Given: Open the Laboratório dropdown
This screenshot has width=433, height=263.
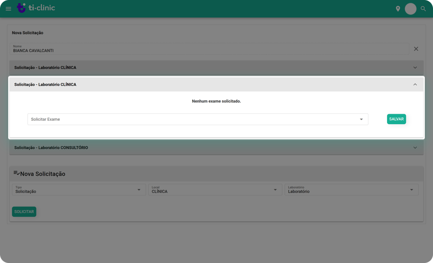Looking at the screenshot, I should [x=352, y=189].
